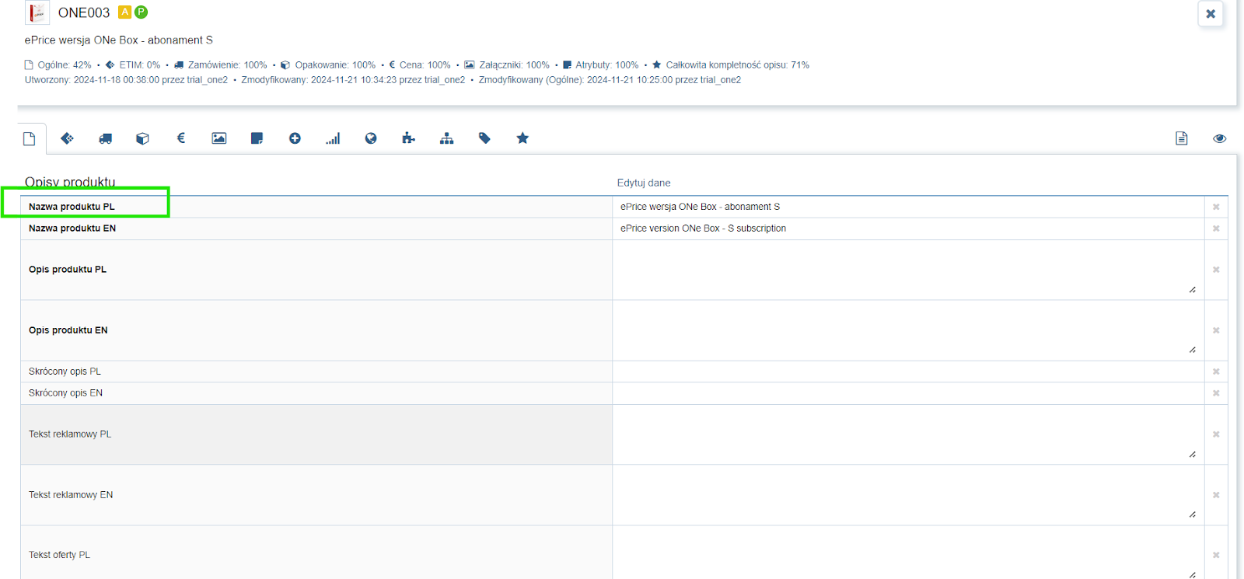
Task: Select the Tekst reklamowy PL label
Action: point(70,434)
